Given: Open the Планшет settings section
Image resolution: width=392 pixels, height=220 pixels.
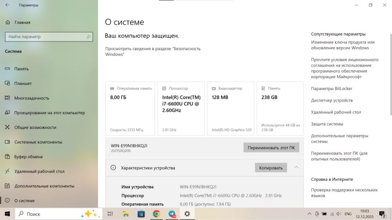Looking at the screenshot, I should (49, 83).
